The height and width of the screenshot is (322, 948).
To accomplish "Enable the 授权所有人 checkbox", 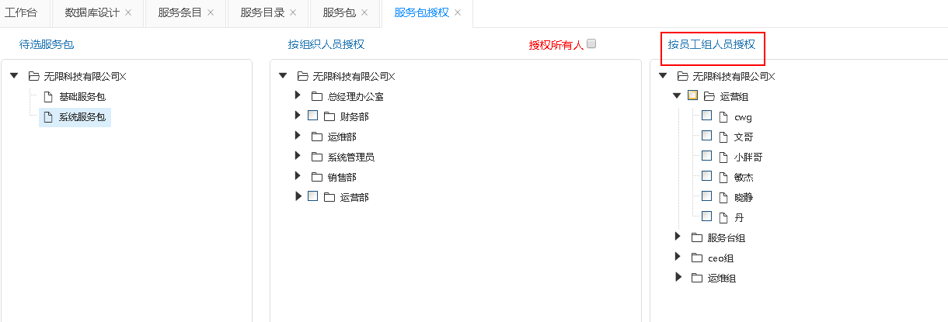I will coord(591,44).
